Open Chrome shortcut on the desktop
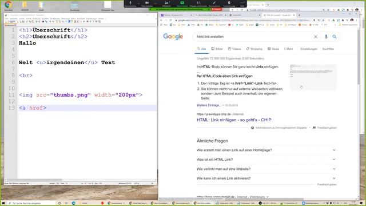Screen dimensions: 366x206 tap(8, 6)
